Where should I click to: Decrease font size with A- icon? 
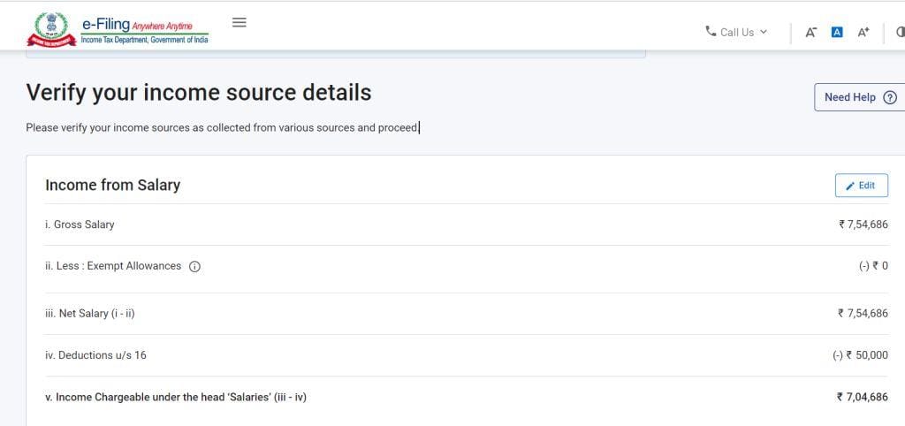810,32
